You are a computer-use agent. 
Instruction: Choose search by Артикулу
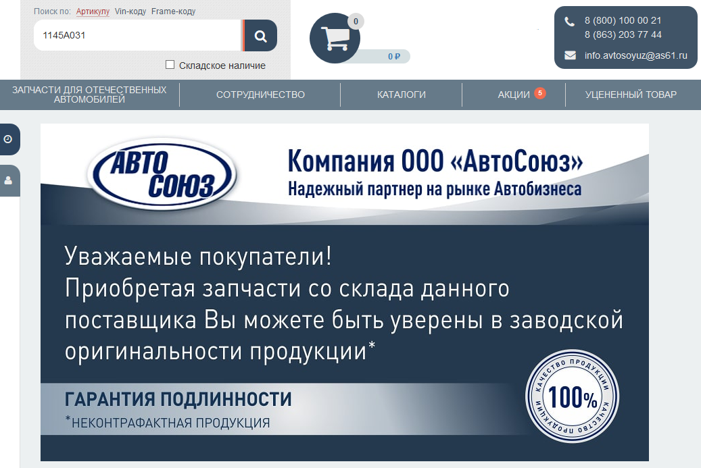93,11
